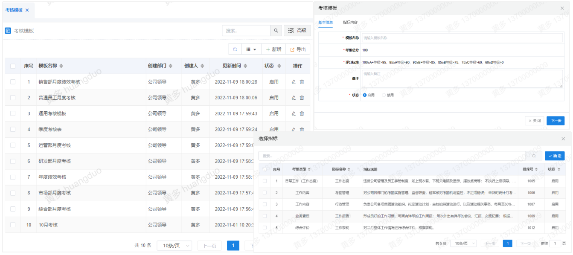Screen dimensions: 573x255
Task: Tick the select-all checkbox in the 选择指标 header
Action: click(265, 169)
